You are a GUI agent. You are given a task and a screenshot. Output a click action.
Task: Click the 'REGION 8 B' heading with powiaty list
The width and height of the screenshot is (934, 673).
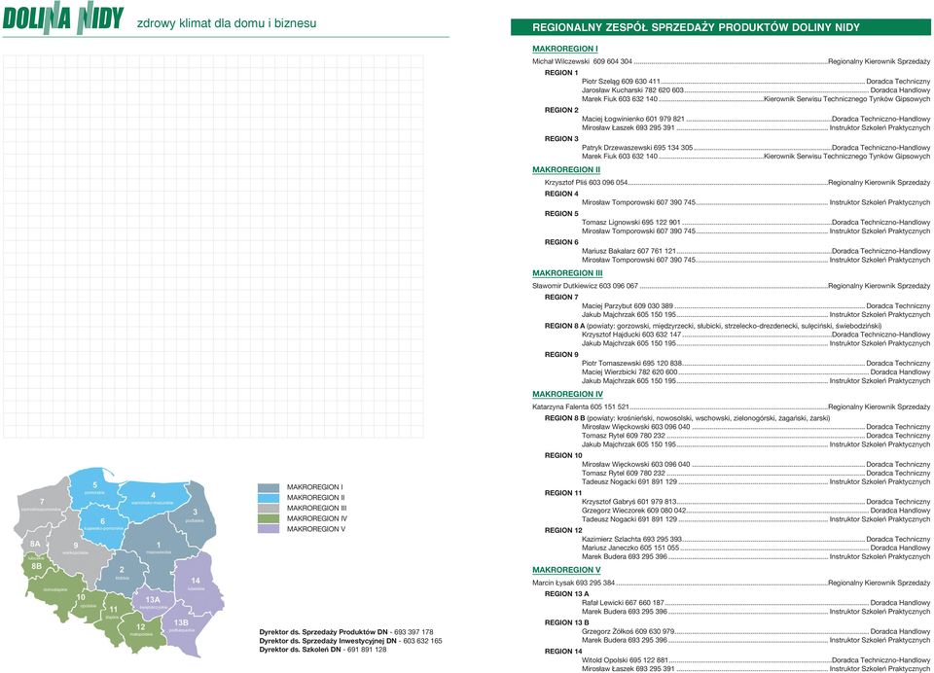[688, 419]
